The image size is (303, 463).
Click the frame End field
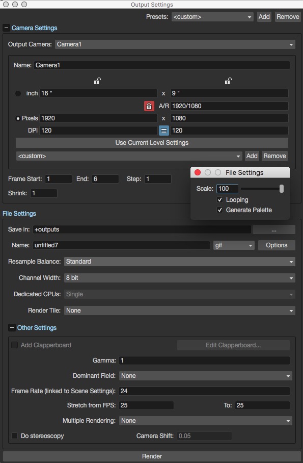tap(105, 179)
